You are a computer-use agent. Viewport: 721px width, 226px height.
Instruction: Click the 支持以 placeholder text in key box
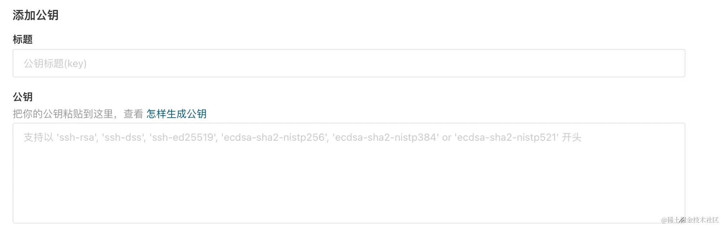pyautogui.click(x=38, y=137)
